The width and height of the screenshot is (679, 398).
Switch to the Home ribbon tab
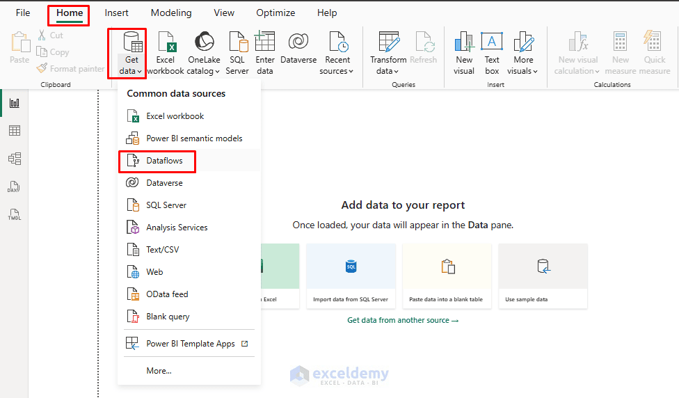(70, 13)
